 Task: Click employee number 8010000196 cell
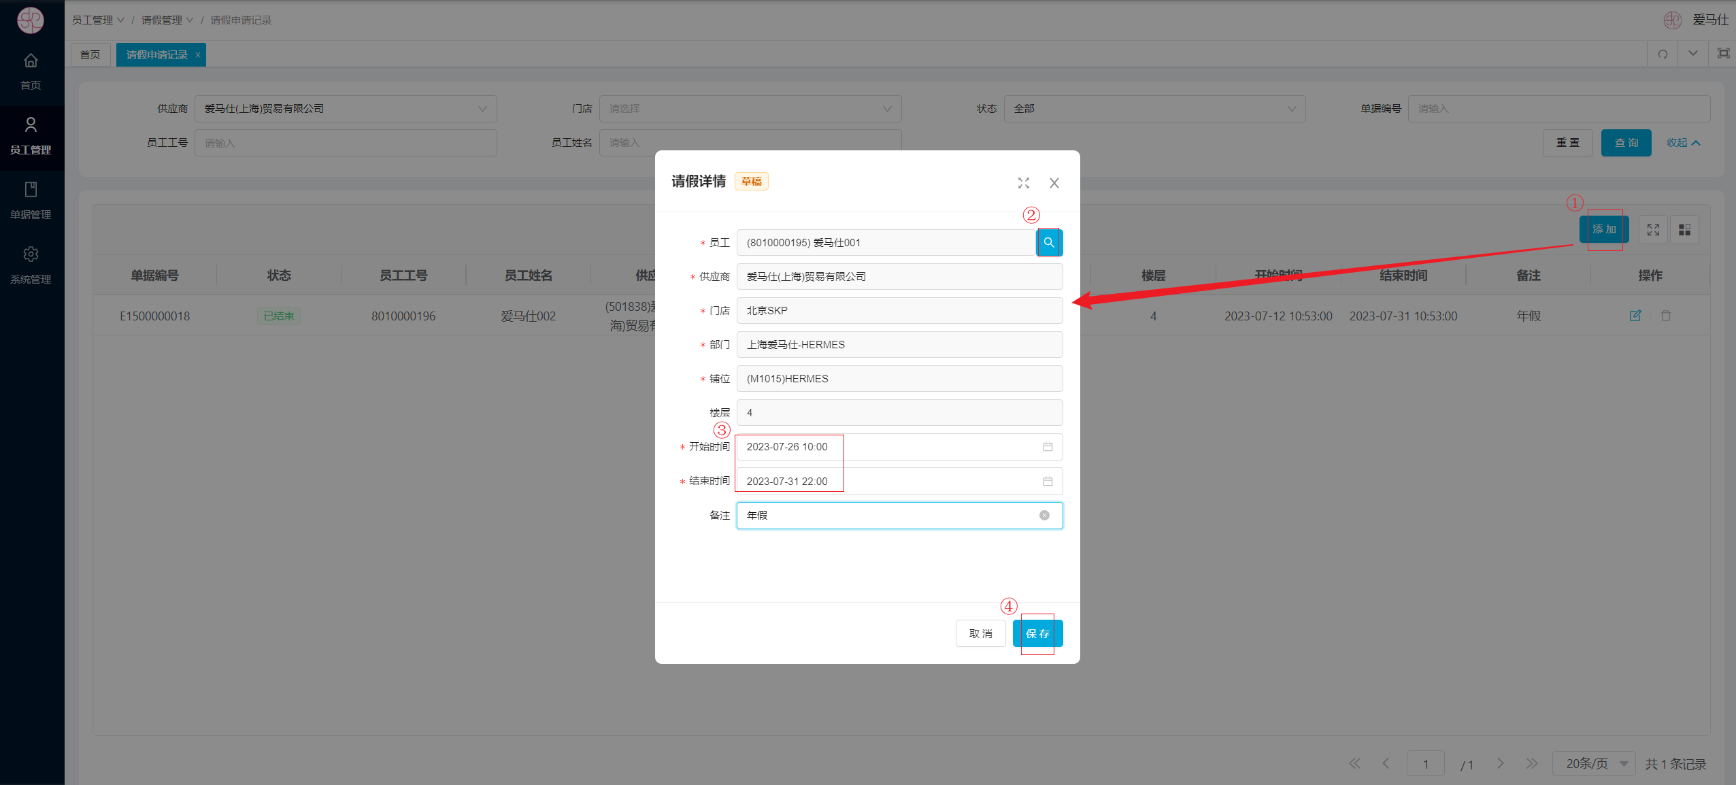[403, 316]
